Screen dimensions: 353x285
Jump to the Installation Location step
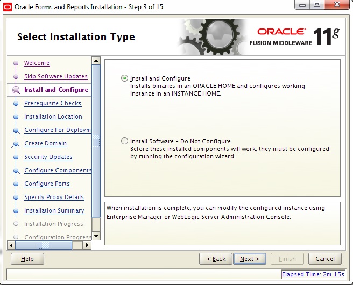(53, 117)
